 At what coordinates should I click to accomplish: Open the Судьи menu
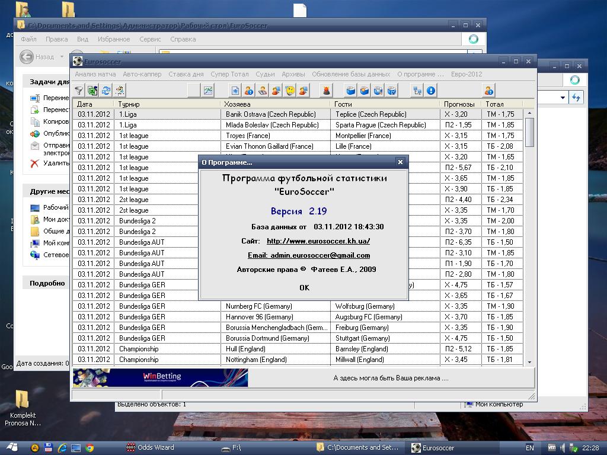tap(265, 74)
